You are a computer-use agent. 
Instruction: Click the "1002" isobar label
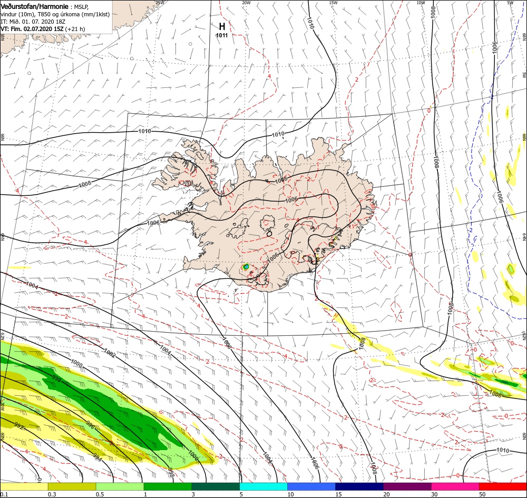[x=110, y=353]
